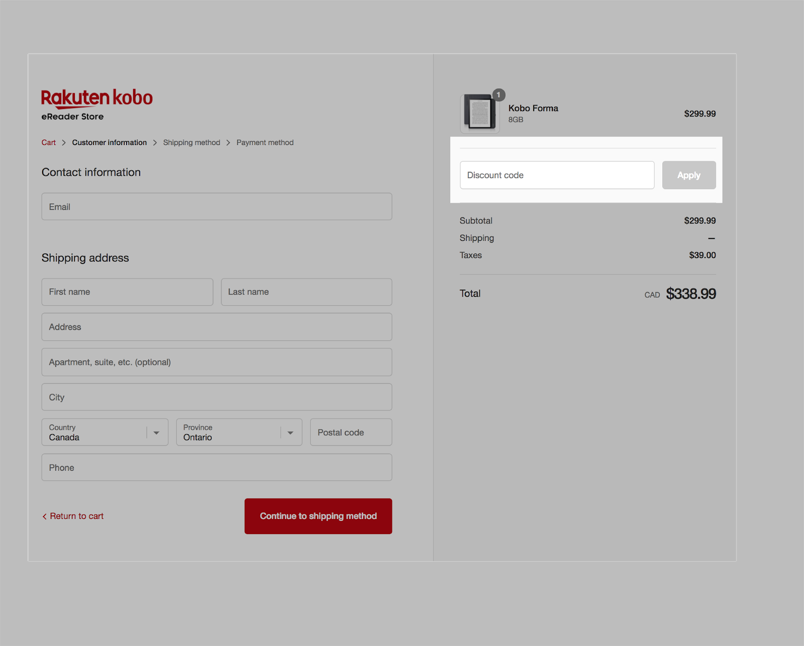The image size is (804, 646).
Task: Focus the First name field
Action: 127,292
